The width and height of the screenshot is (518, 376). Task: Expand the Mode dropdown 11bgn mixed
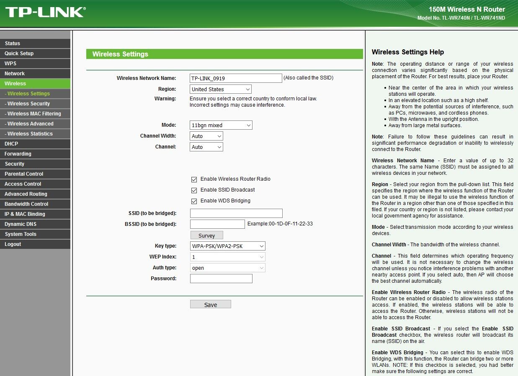click(x=221, y=125)
